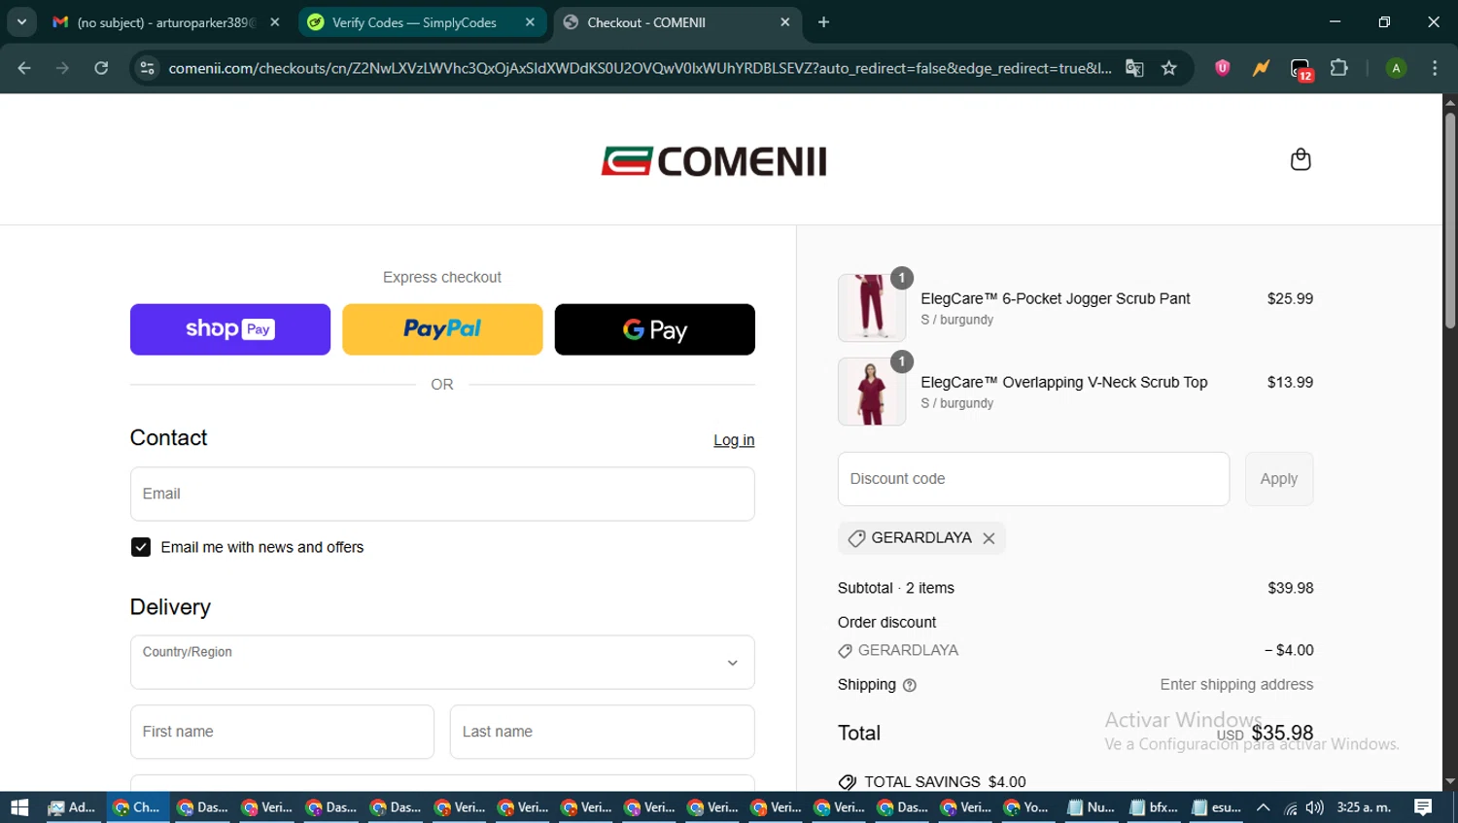
Task: Click the extension icon with badge 12
Action: tap(1301, 69)
